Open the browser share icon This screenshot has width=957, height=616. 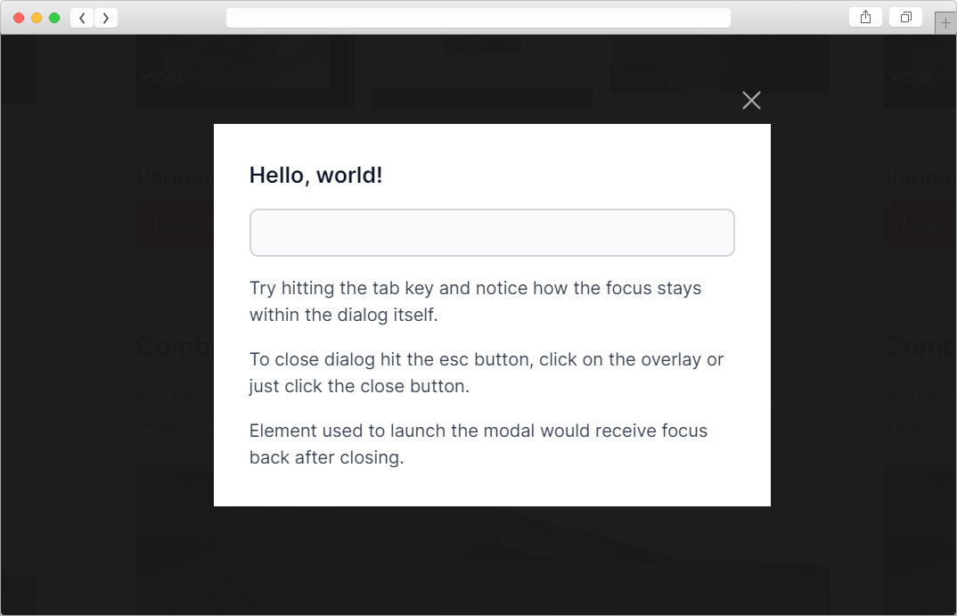click(x=865, y=18)
